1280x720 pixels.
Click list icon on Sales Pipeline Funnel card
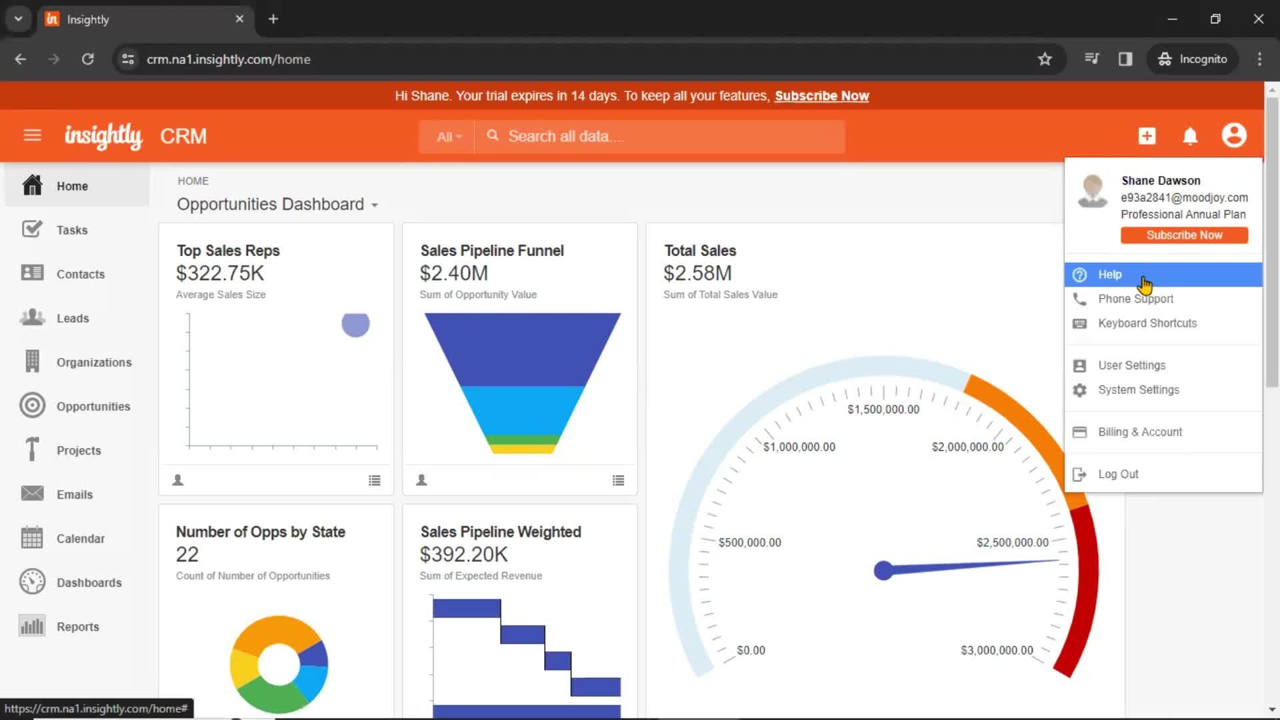coord(619,480)
